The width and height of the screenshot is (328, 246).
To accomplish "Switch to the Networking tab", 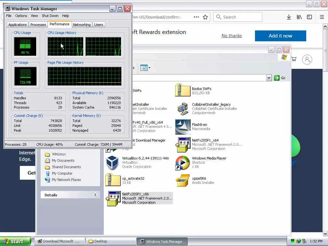I will click(x=82, y=25).
